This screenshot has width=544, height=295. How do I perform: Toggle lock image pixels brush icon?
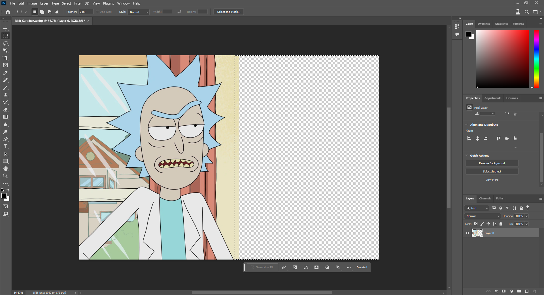click(482, 224)
